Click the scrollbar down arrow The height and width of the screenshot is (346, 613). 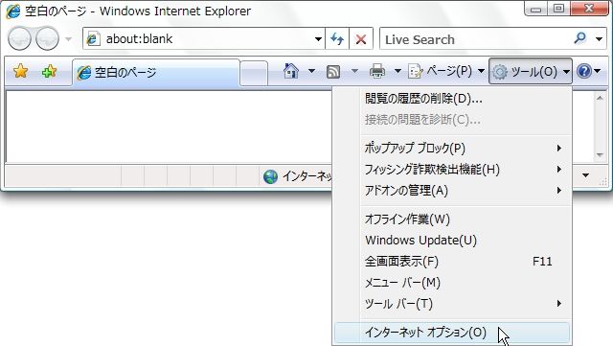coord(600,155)
